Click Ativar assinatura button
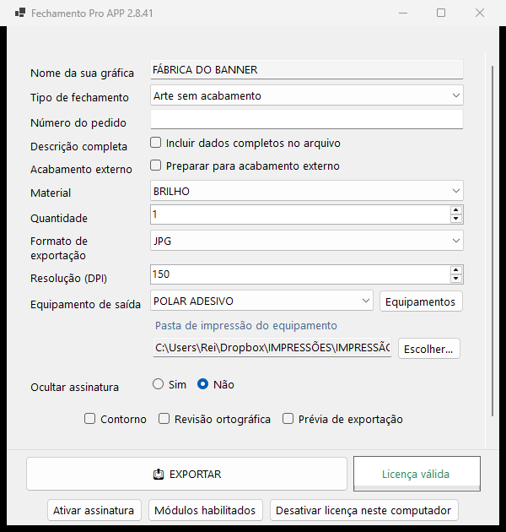Viewport: 506px width, 532px height. pos(94,510)
